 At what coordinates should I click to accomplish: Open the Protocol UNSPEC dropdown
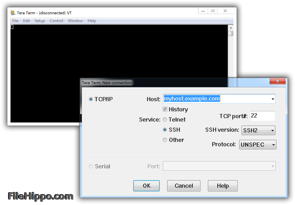pos(257,145)
